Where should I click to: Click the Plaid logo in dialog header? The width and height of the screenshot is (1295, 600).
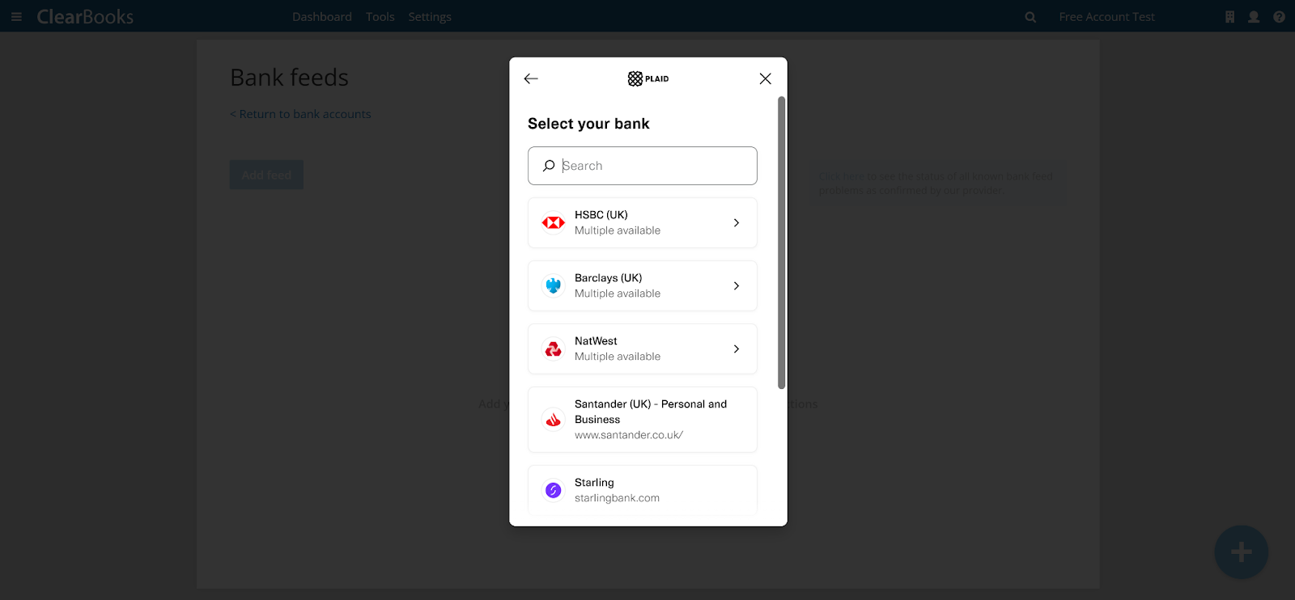click(648, 78)
